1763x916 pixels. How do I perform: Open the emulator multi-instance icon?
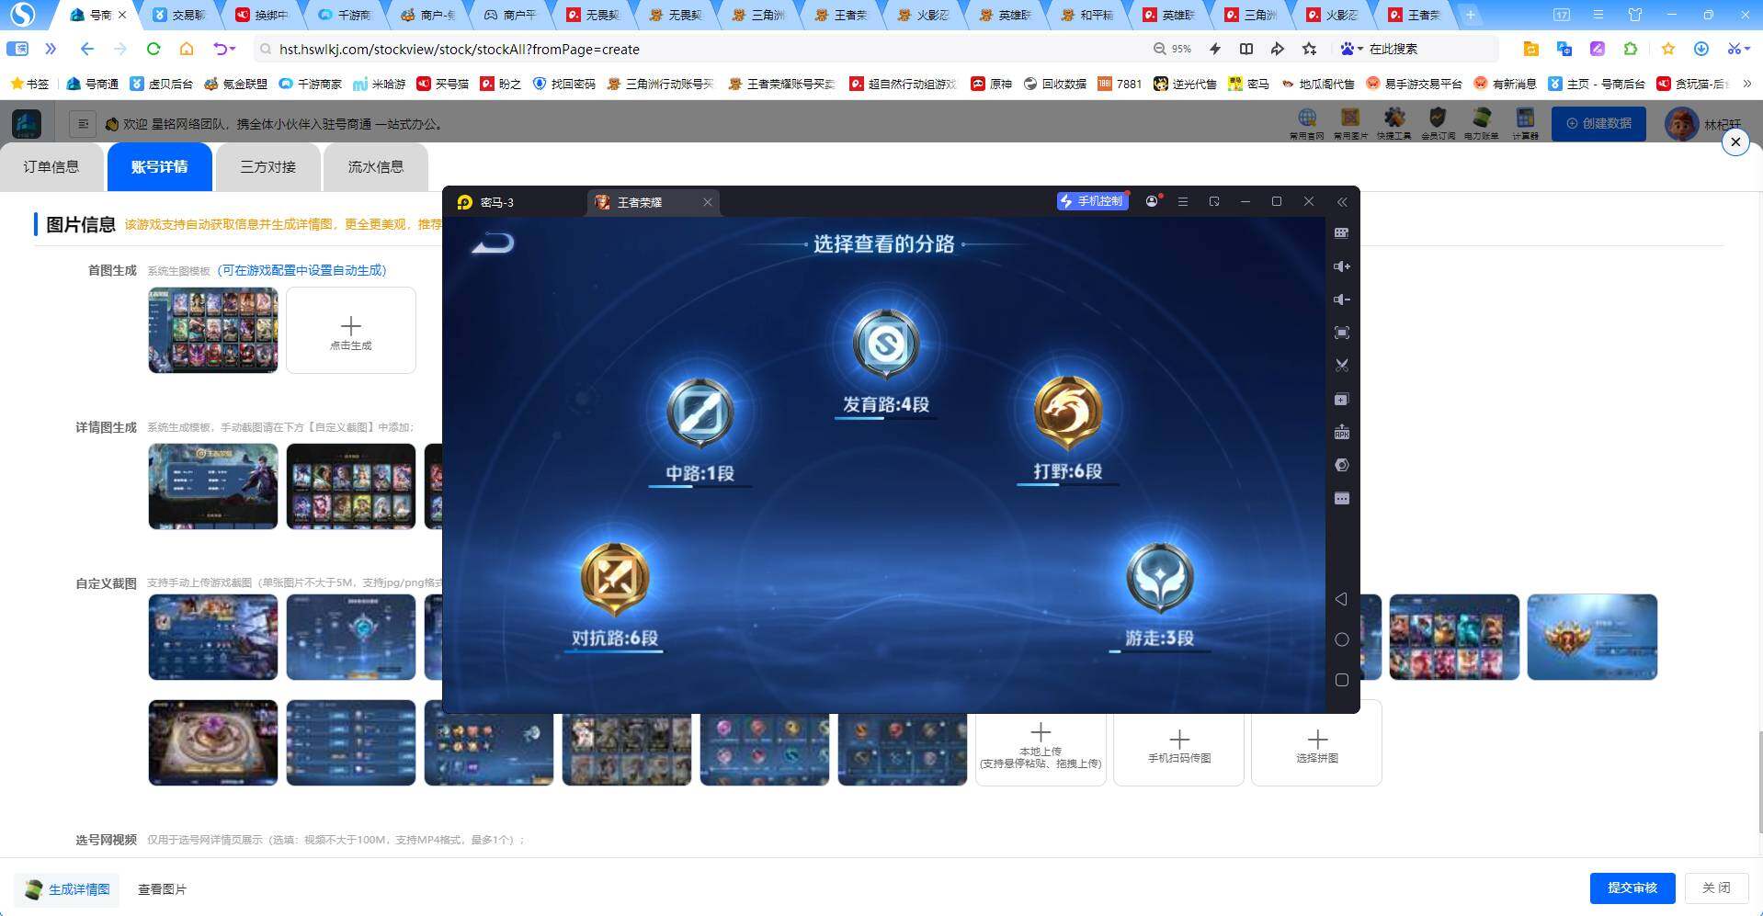pos(1342,400)
